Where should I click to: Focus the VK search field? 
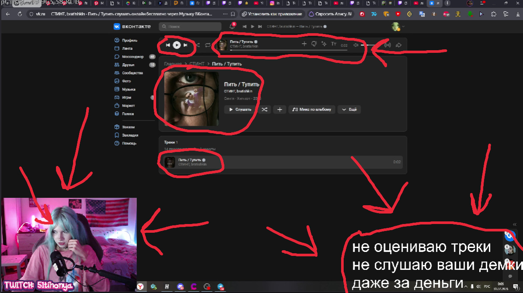(190, 26)
